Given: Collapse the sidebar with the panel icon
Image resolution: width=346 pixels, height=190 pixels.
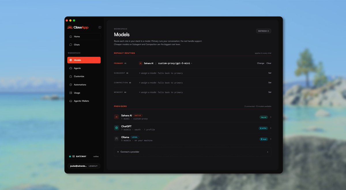Looking at the screenshot, I should (100, 27).
